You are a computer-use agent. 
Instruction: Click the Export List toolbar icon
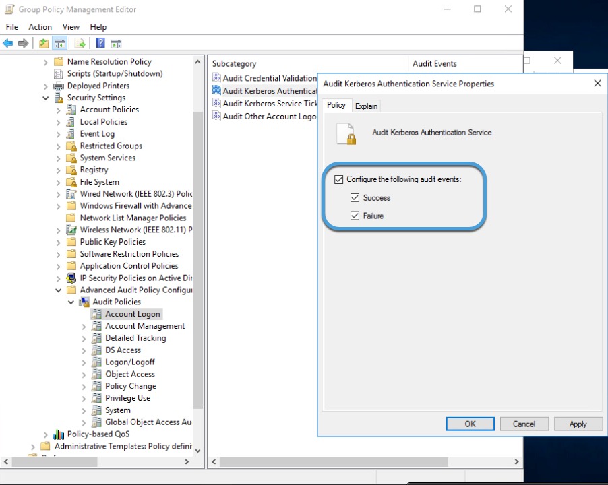80,44
